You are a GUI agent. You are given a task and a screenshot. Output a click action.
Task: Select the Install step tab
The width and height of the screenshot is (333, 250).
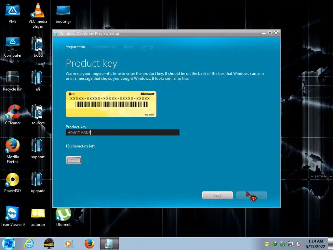coord(129,47)
